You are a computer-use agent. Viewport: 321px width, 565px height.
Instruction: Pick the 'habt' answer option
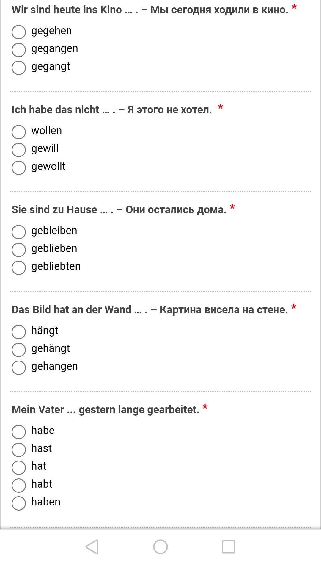pos(18,485)
